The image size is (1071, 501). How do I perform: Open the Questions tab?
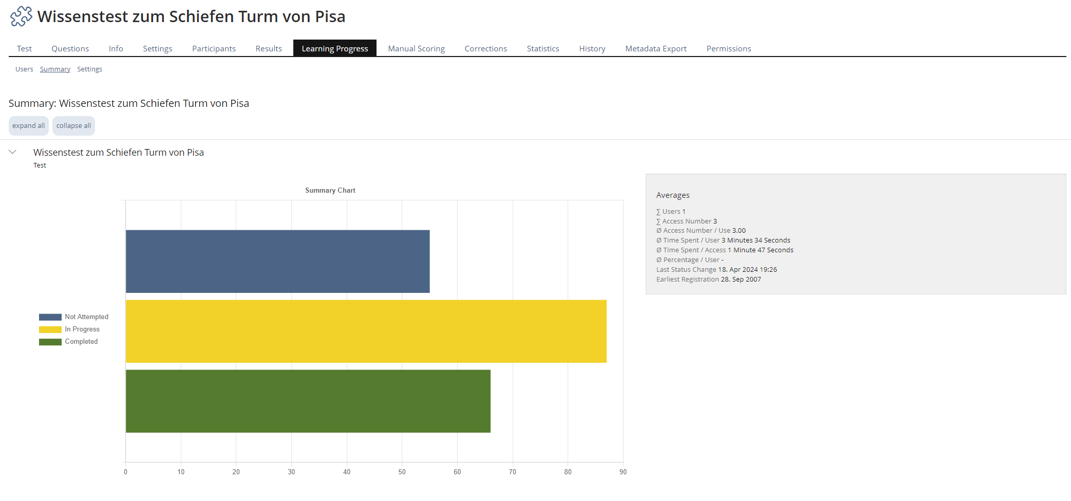click(70, 48)
